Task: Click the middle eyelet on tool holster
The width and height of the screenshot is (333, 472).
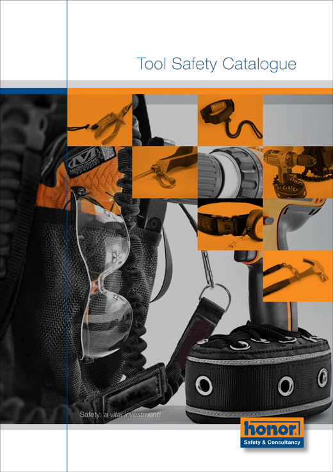Action: pyautogui.click(x=286, y=386)
